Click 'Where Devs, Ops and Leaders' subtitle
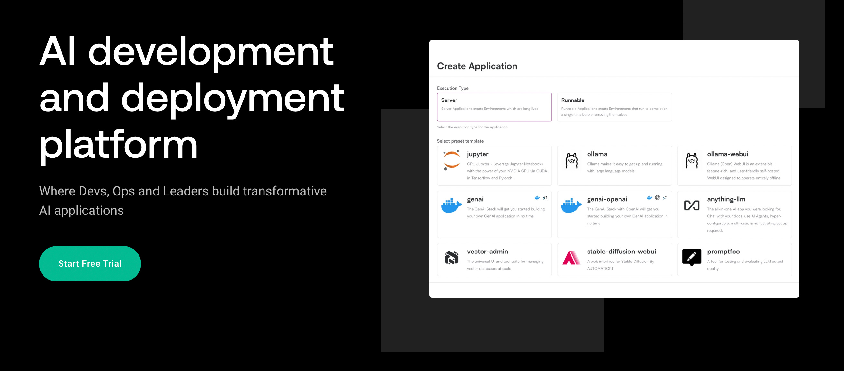The width and height of the screenshot is (844, 371). 183,201
